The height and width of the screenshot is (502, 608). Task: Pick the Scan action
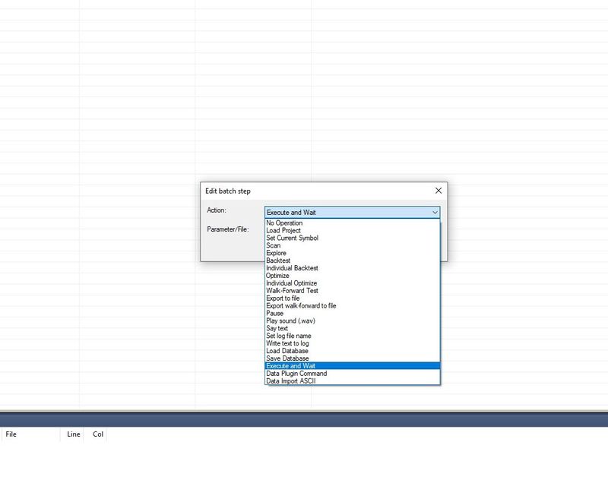[x=353, y=245]
